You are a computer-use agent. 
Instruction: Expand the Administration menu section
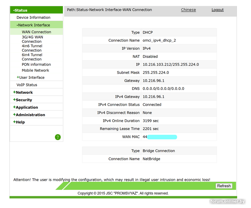coord(29,115)
